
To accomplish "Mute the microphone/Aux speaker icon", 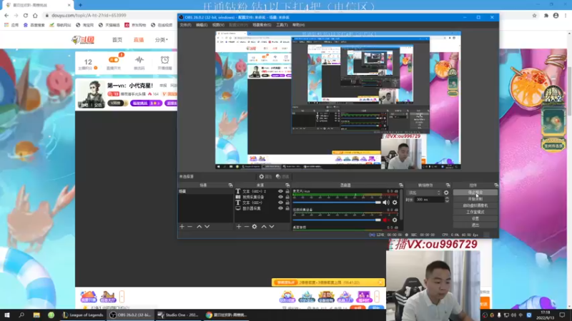I will pyautogui.click(x=386, y=203).
